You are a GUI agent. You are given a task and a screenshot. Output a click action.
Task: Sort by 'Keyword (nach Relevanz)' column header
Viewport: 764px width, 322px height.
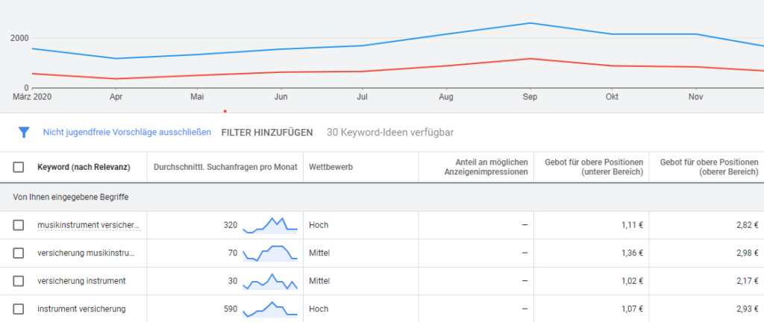pos(84,167)
